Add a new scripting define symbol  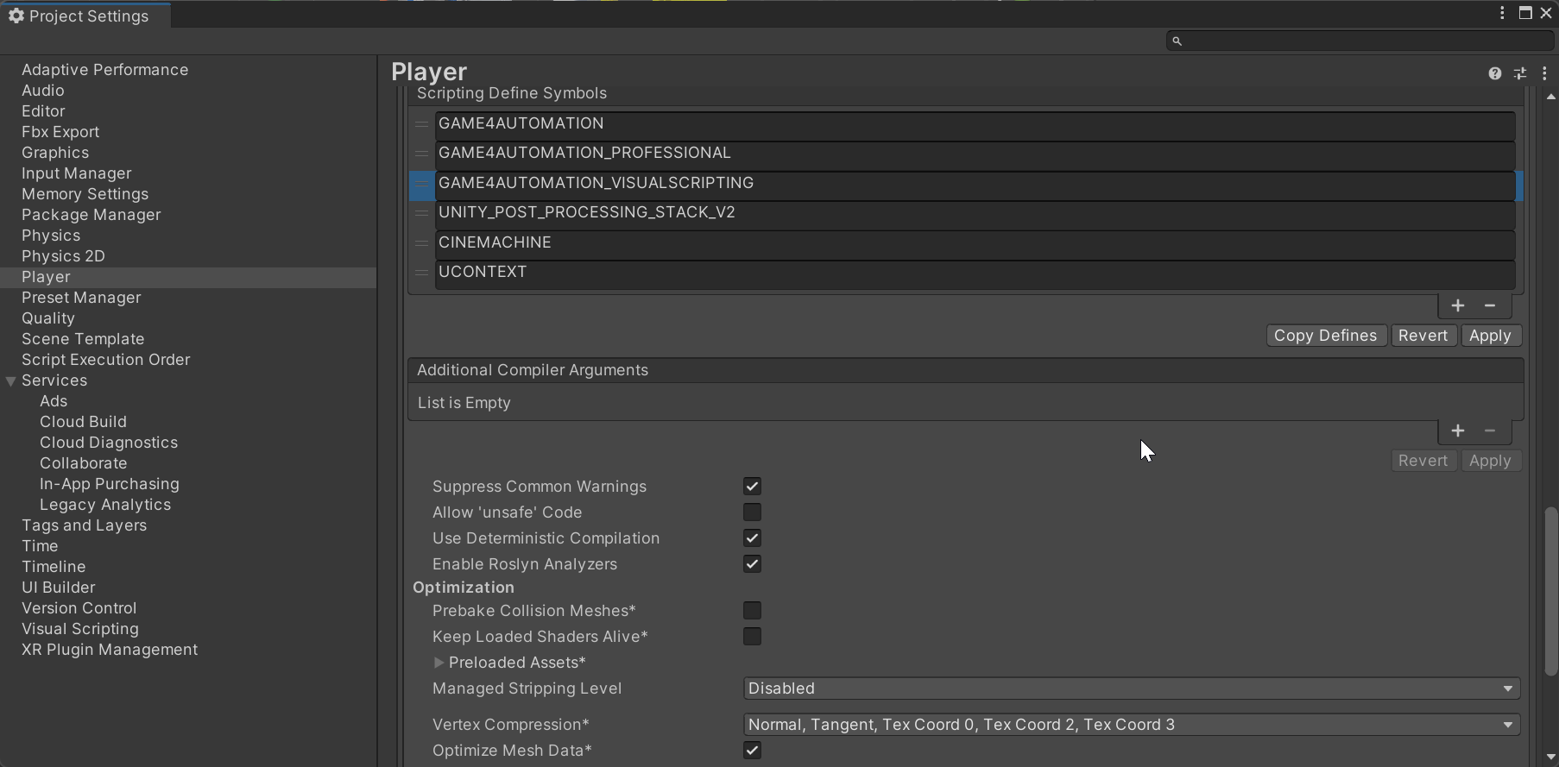[x=1457, y=306]
